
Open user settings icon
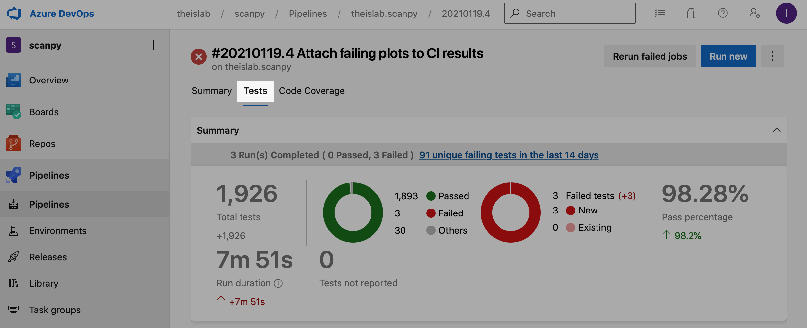pos(754,14)
